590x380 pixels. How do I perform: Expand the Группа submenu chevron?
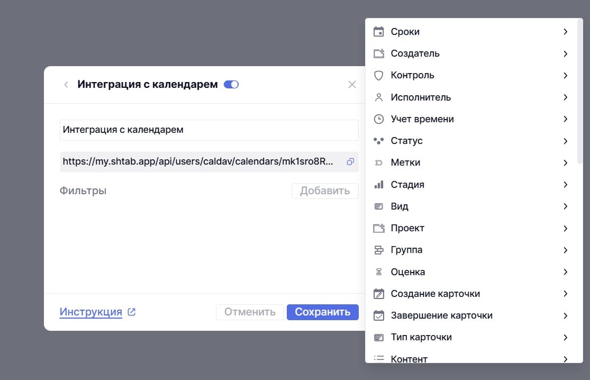coord(565,250)
